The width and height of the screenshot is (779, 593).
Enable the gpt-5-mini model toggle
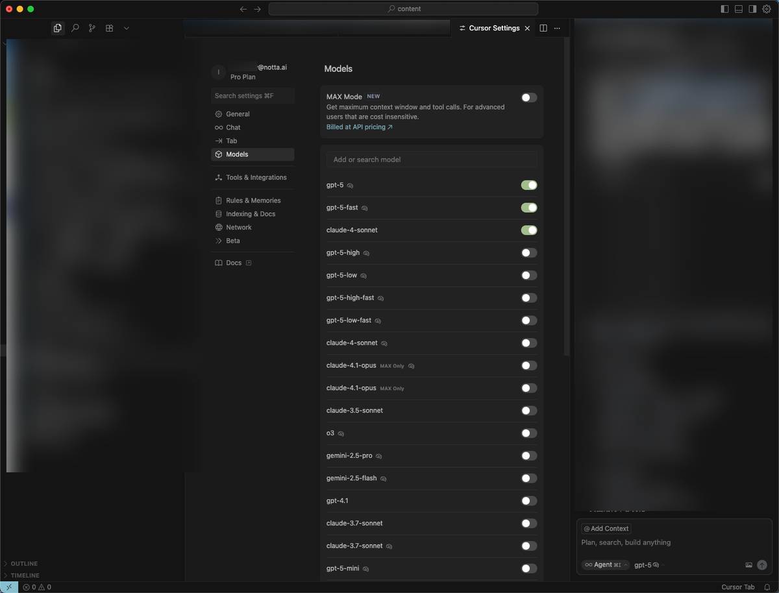tap(529, 568)
